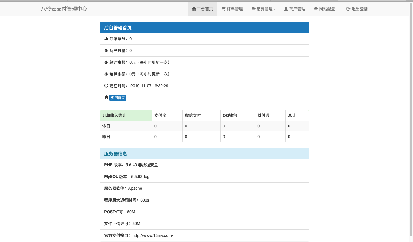Click the 订单收入统计 table header cell
The height and width of the screenshot is (242, 413).
tap(114, 115)
